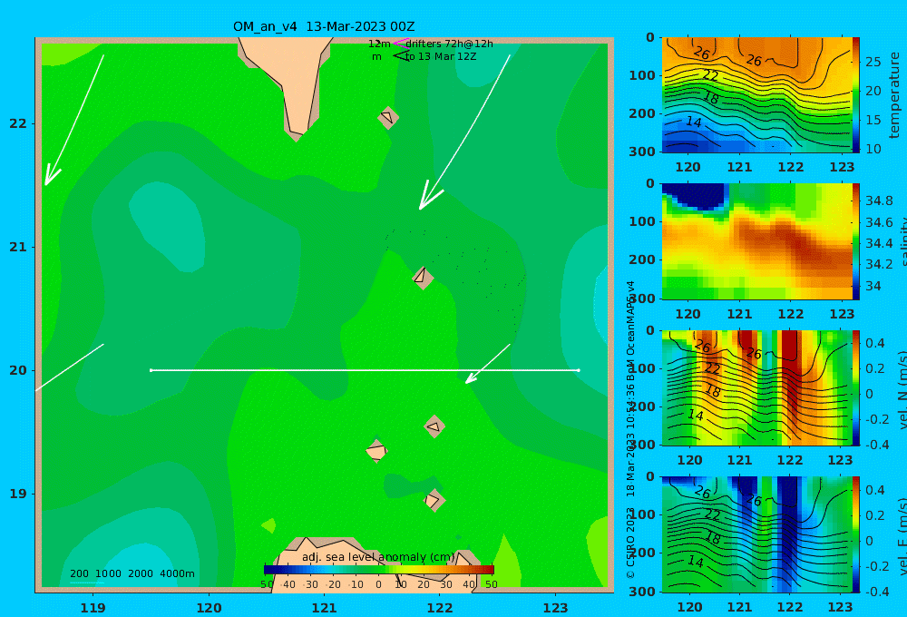Open the salinity depth-section panel
The height and width of the screenshot is (617, 907).
click(x=756, y=241)
